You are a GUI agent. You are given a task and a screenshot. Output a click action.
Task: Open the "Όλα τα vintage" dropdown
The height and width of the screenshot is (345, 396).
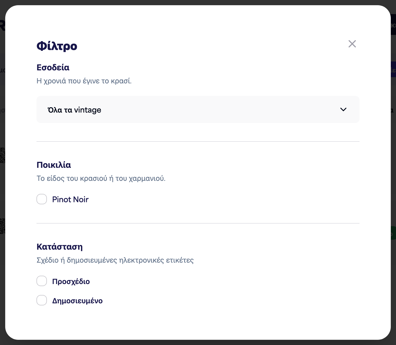pos(198,109)
